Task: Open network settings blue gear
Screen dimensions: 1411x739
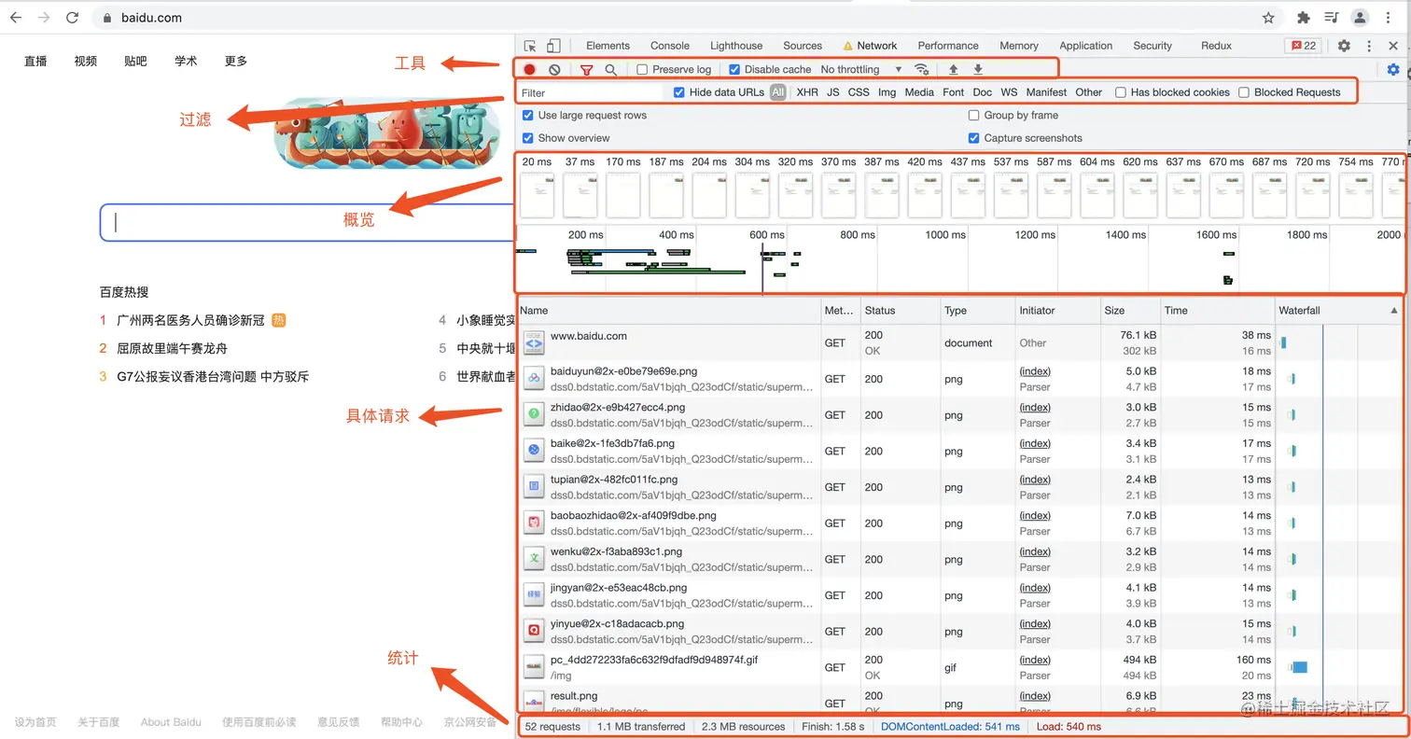Action: point(1393,69)
